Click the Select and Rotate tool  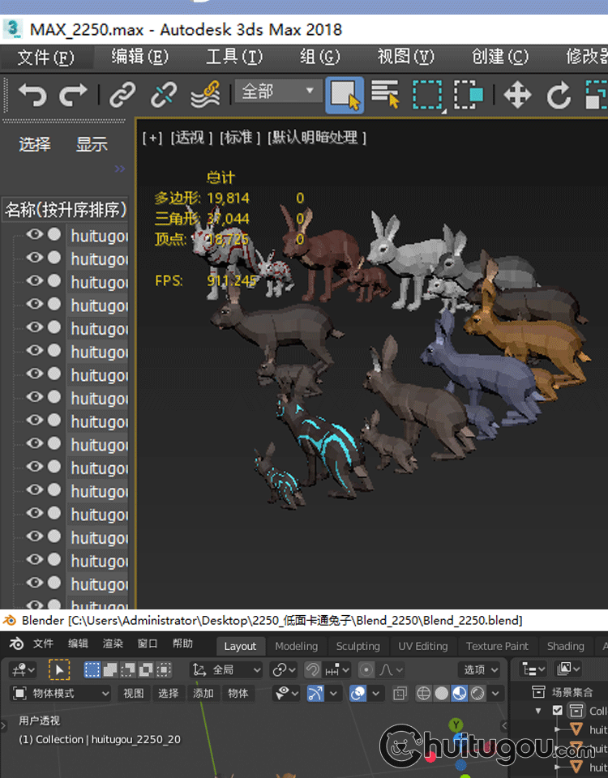(559, 95)
